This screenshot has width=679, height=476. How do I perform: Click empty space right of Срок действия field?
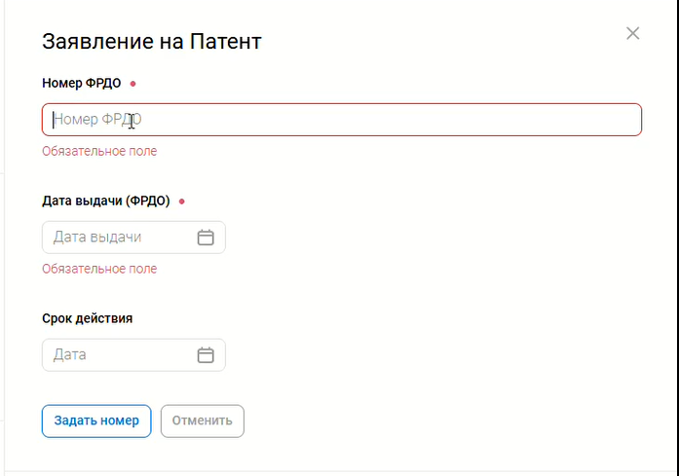(438, 355)
